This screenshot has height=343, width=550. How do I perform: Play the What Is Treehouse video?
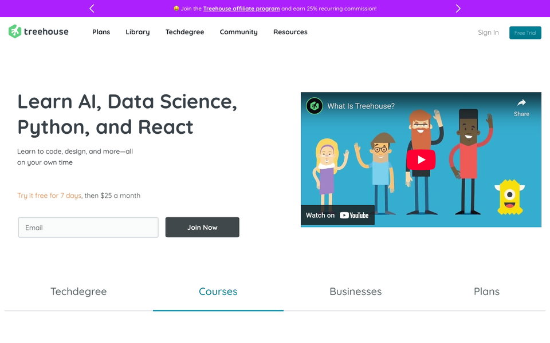(421, 159)
